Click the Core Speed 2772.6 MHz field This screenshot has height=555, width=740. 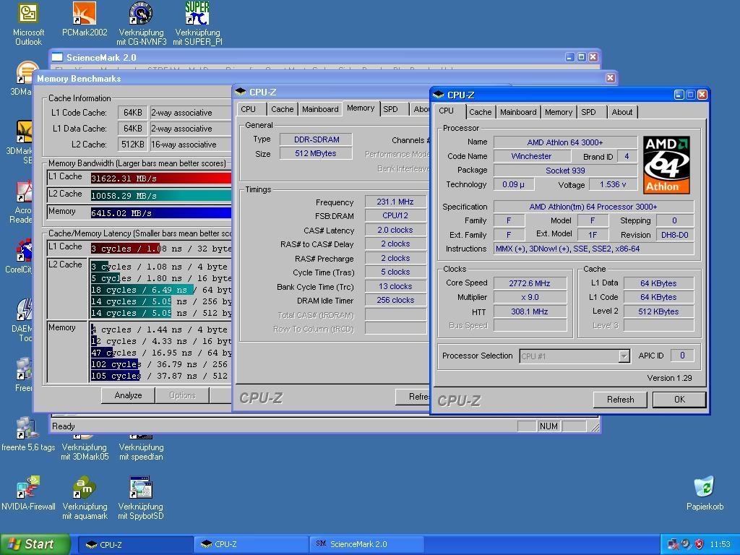pyautogui.click(x=530, y=283)
